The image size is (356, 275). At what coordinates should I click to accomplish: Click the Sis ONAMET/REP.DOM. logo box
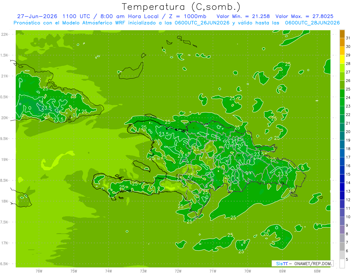click(x=302, y=263)
